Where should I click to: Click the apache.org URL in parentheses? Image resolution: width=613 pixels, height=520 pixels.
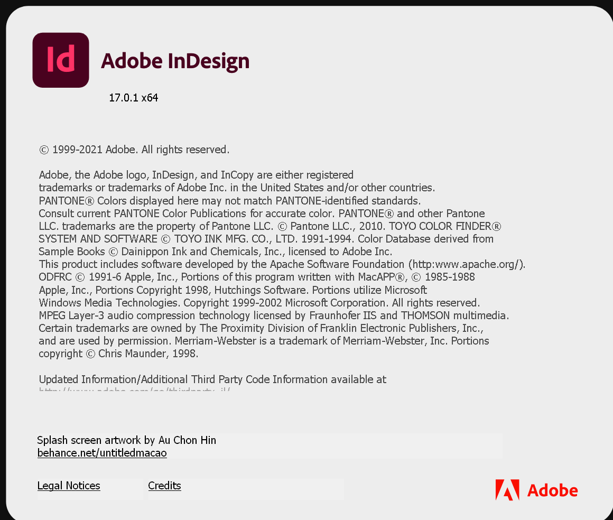point(467,264)
